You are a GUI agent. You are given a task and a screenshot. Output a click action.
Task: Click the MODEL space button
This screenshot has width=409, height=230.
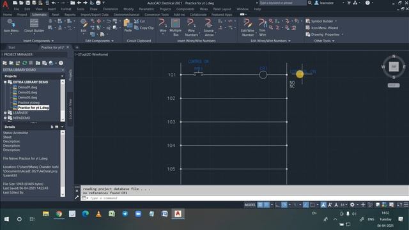pos(250,205)
